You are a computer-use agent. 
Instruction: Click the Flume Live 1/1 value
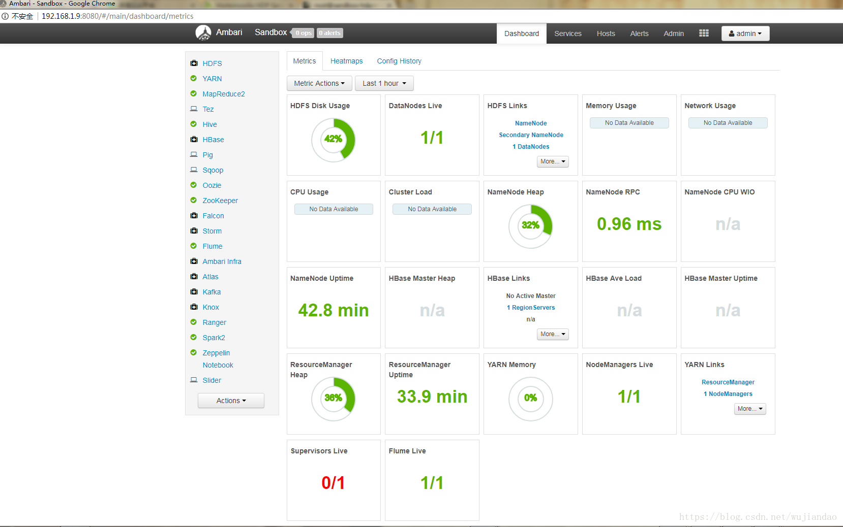432,483
